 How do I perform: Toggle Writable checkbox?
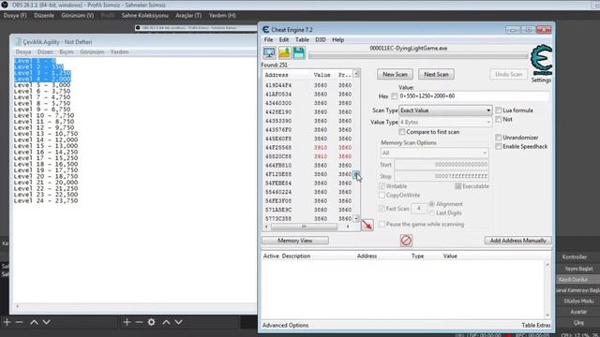pos(382,186)
